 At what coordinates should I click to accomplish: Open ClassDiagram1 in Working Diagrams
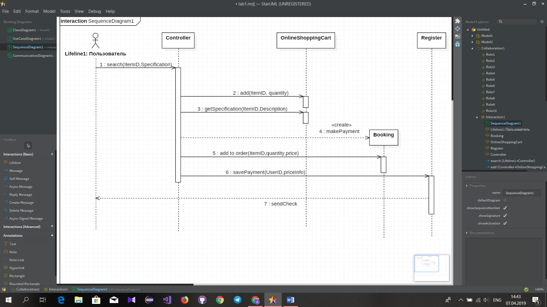coord(24,30)
